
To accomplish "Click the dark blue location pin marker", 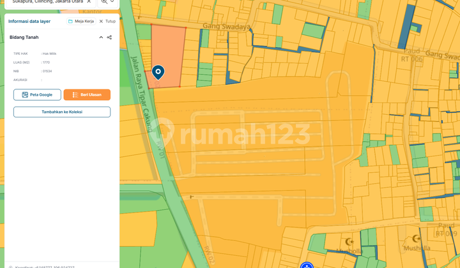I will (158, 72).
